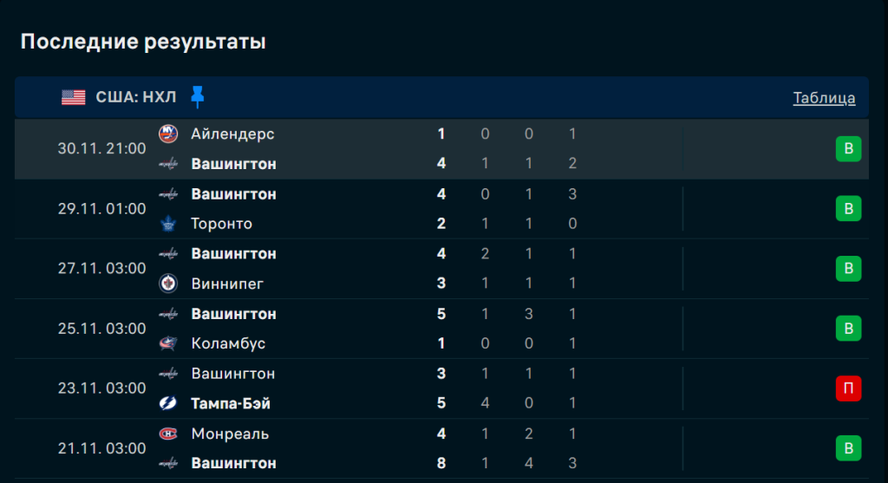Click the red П loss badge
Viewport: 888px width, 483px height.
[x=848, y=388]
